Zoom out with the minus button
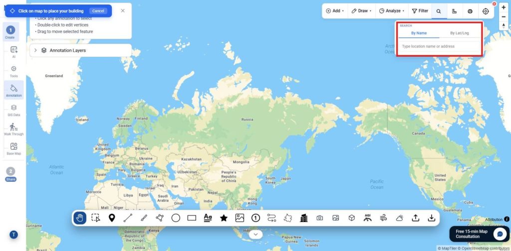The image size is (511, 251). click(504, 16)
